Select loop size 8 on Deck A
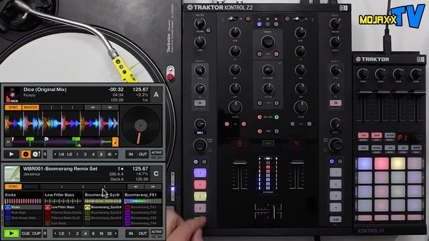Screen dimensions: 429x241 101,155
